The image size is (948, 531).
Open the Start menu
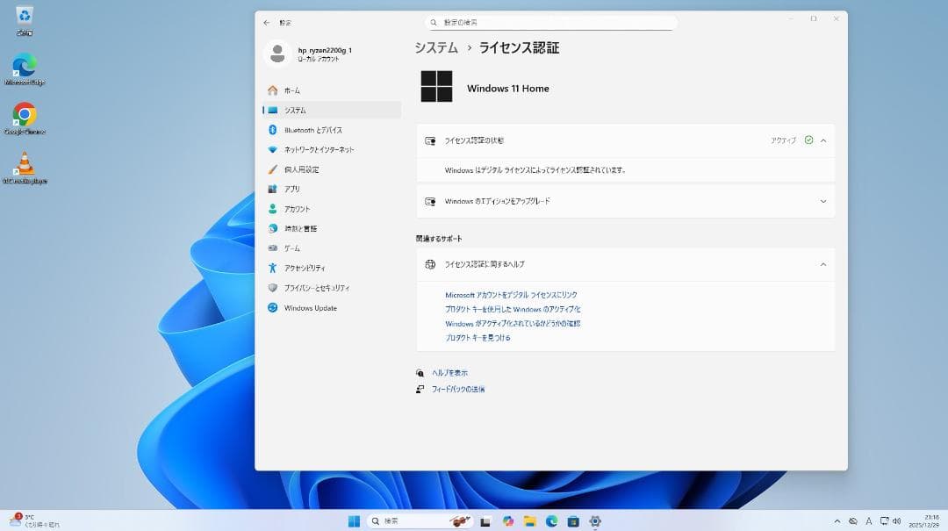pos(354,520)
